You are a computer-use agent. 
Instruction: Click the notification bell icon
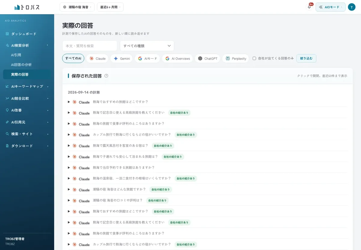click(x=309, y=7)
